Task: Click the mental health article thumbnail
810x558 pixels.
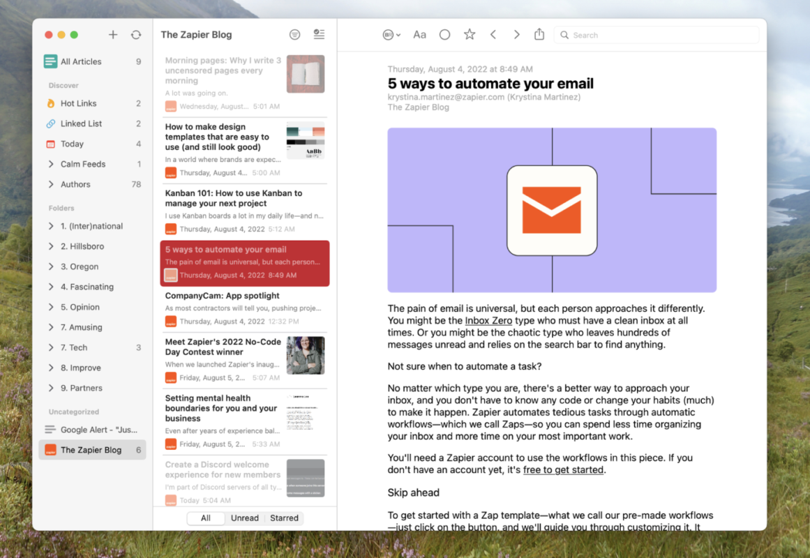Action: pos(306,412)
